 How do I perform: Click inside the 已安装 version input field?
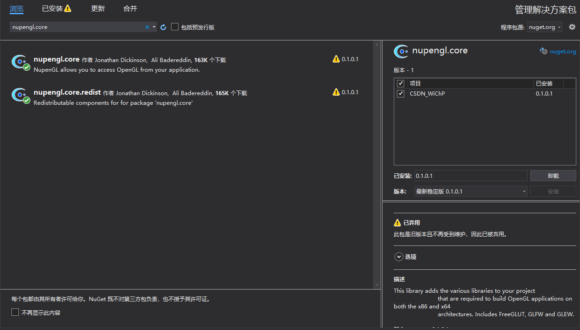[x=471, y=176]
